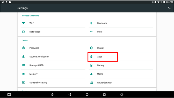The height and width of the screenshot is (98, 174).
Task: Tap the battery status bar indicator
Action: tap(164, 2)
